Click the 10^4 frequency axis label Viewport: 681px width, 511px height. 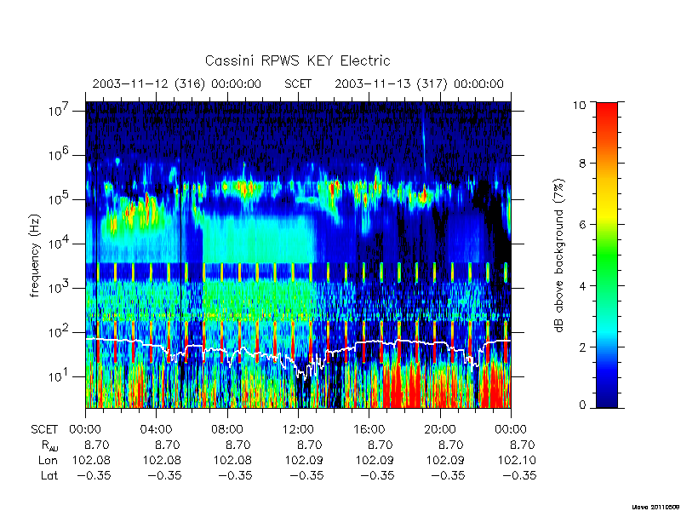coord(58,242)
